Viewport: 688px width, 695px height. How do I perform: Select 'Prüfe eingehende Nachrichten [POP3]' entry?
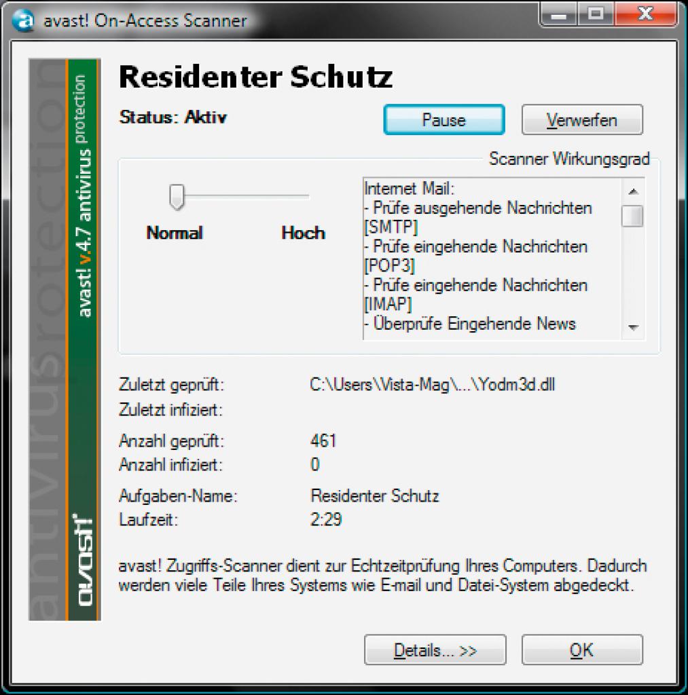pyautogui.click(x=476, y=256)
